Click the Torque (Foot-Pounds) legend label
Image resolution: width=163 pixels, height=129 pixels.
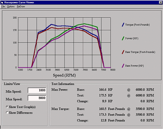click(x=137, y=25)
